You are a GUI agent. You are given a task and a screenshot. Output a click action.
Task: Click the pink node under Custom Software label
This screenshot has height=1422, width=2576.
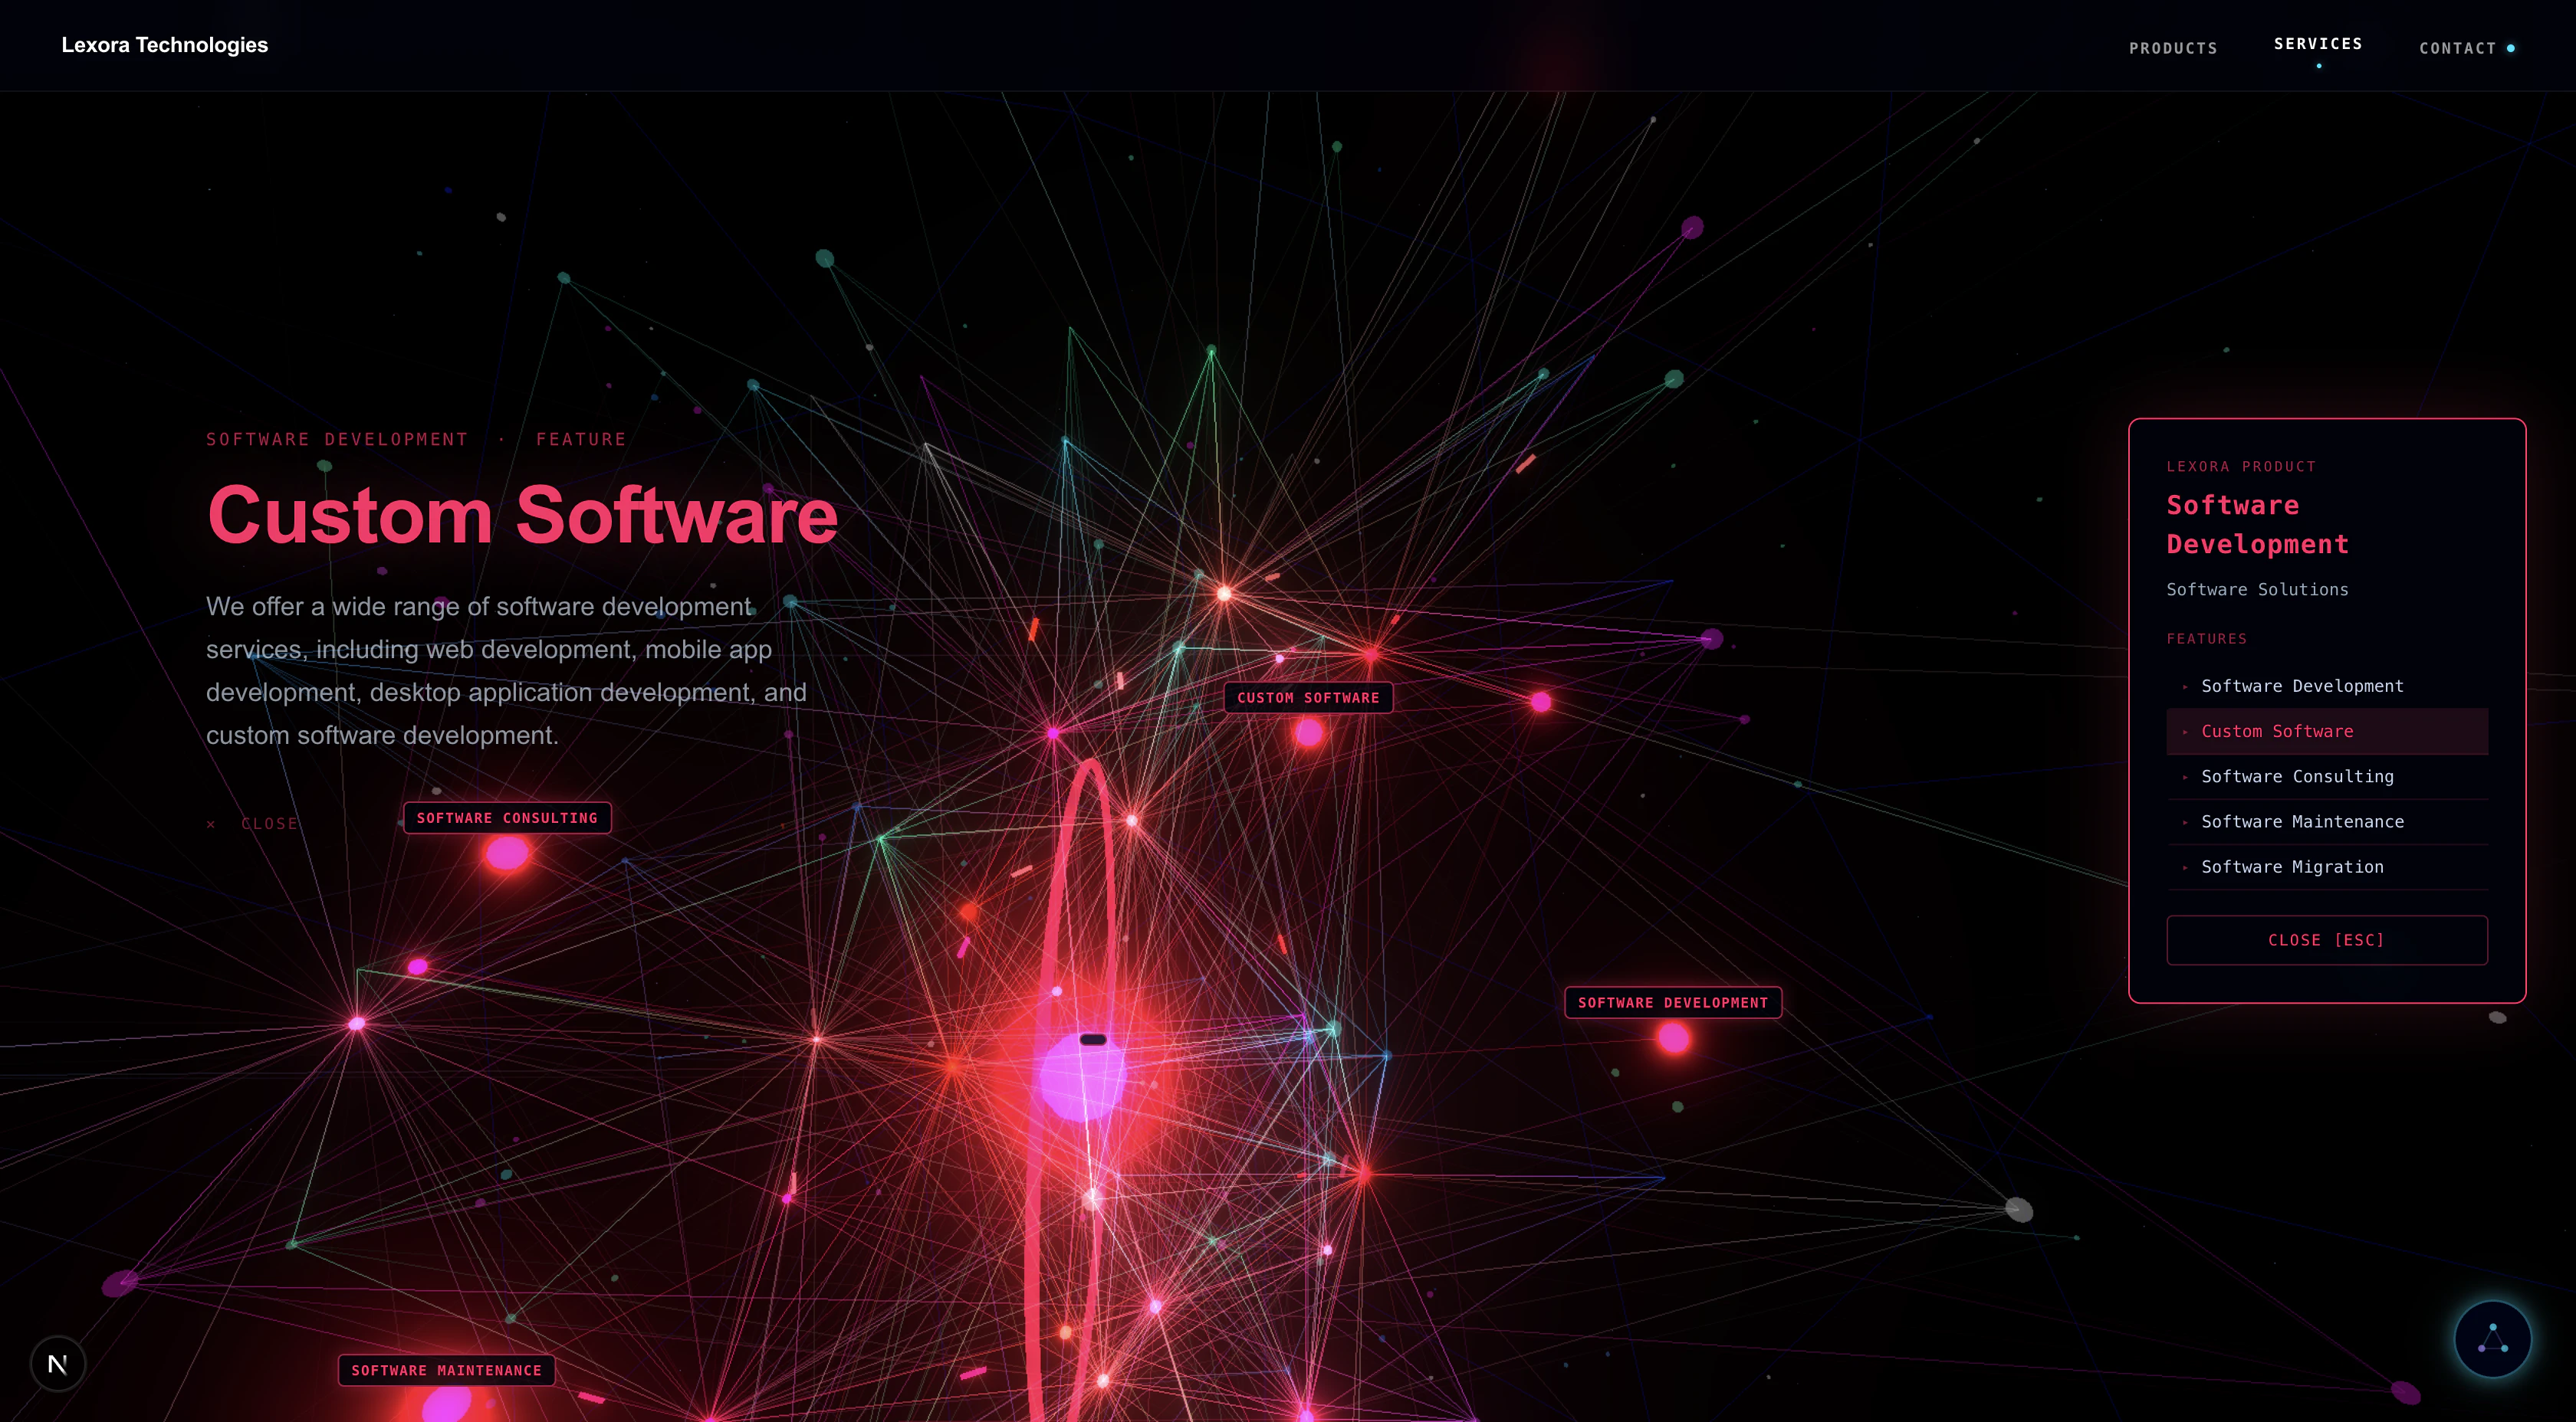[x=1308, y=733]
